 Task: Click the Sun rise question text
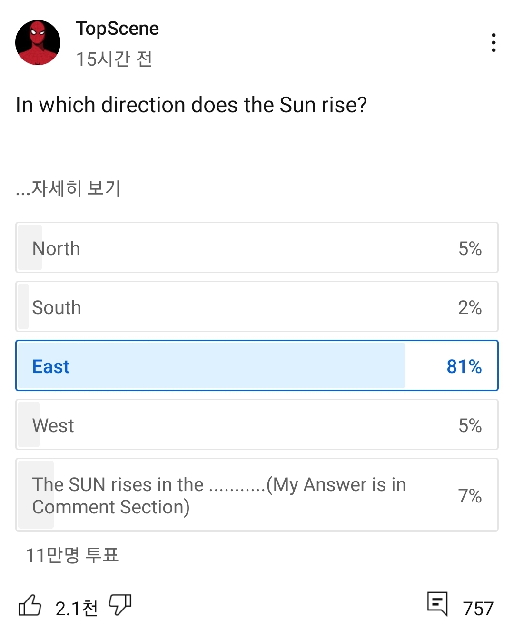click(x=191, y=105)
